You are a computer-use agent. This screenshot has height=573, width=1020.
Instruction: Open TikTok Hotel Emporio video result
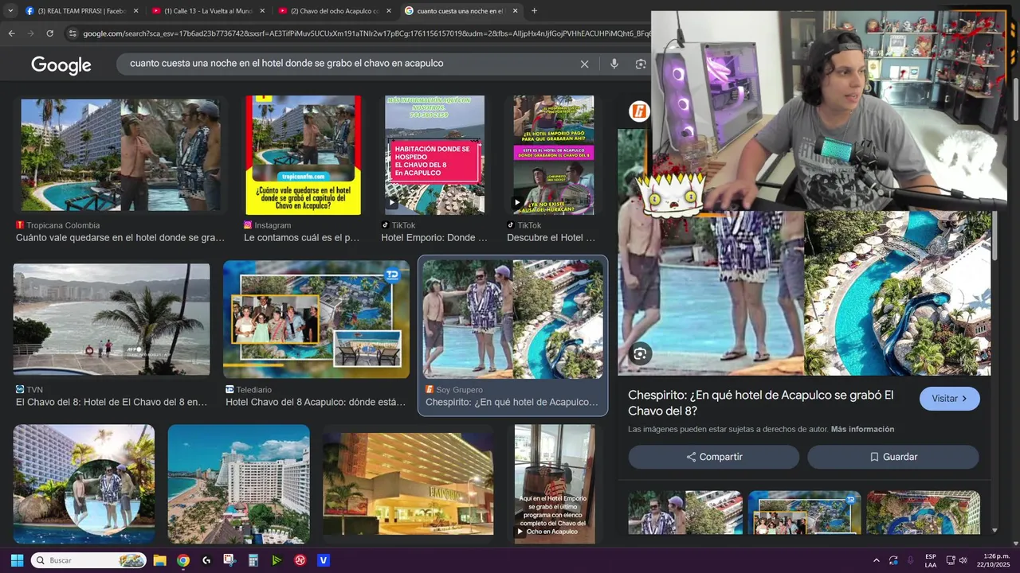click(x=434, y=155)
